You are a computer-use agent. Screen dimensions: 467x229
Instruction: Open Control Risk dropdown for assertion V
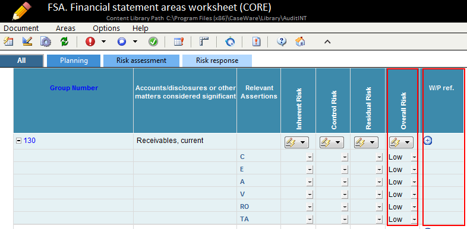(x=345, y=195)
